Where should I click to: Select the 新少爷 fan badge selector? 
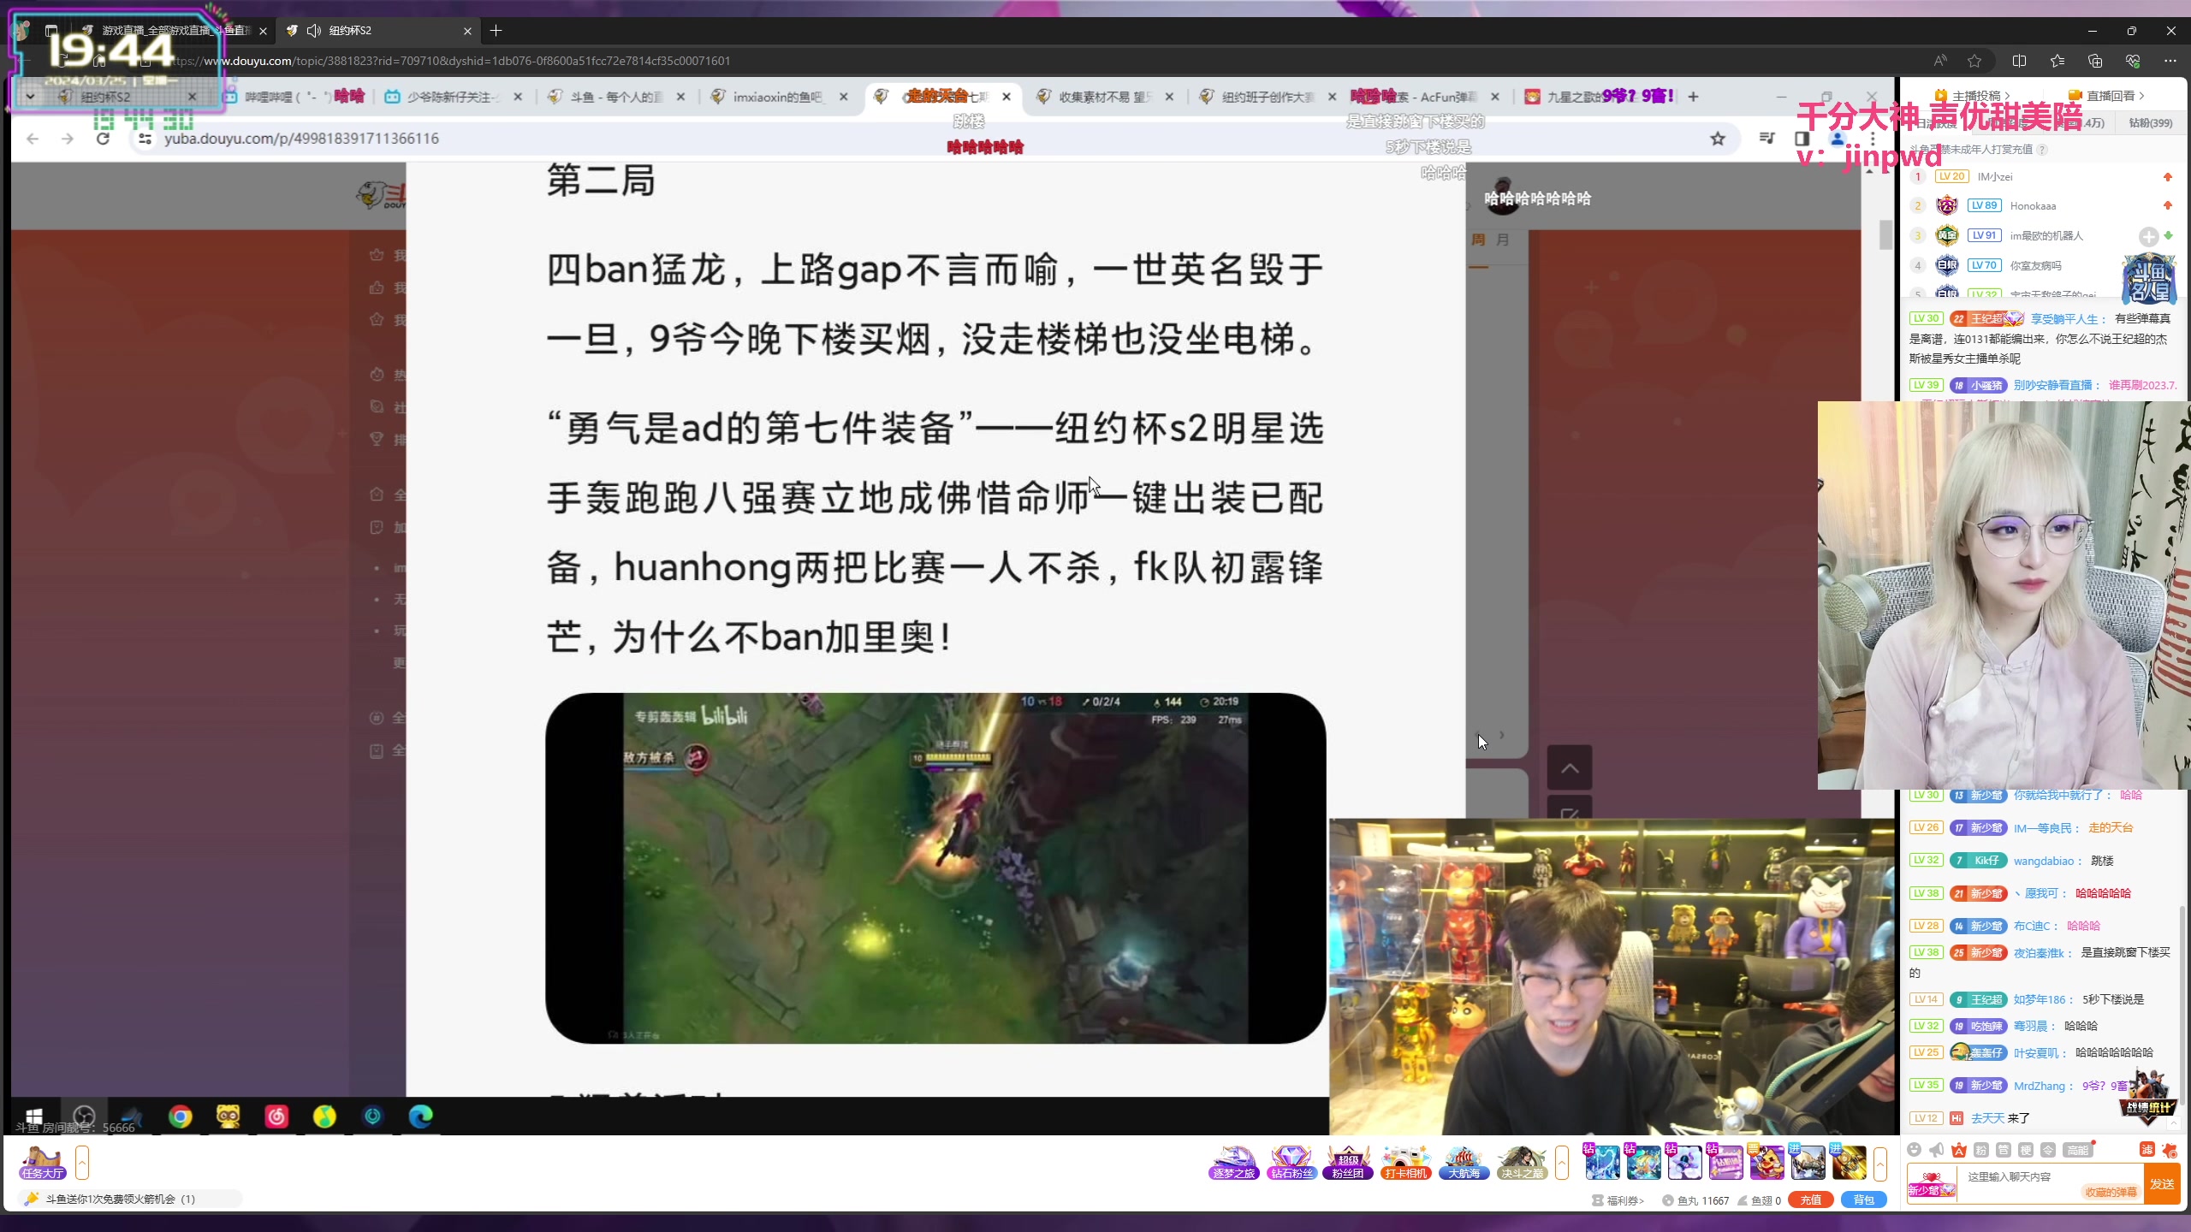coord(1932,1185)
